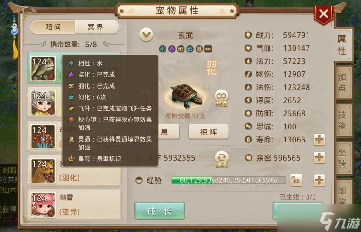The image size is (361, 232).
Task: Switch pet list to 冥界
Action: [96, 27]
